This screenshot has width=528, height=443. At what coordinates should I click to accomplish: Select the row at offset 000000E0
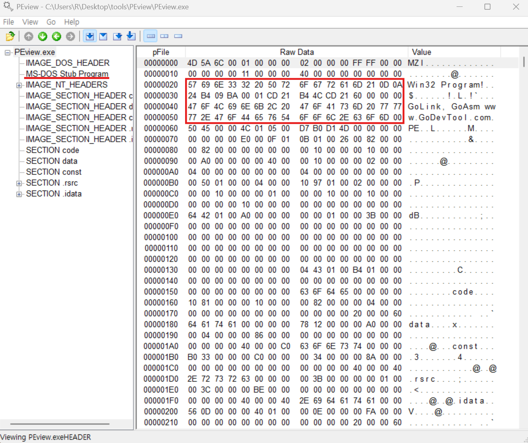click(x=328, y=215)
